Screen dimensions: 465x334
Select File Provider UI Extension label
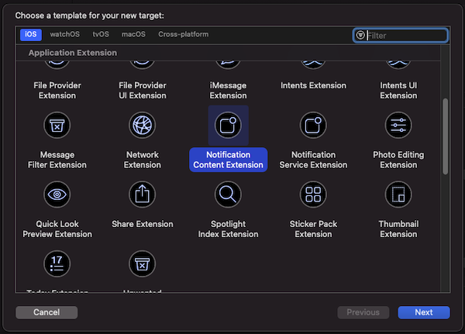pyautogui.click(x=143, y=91)
